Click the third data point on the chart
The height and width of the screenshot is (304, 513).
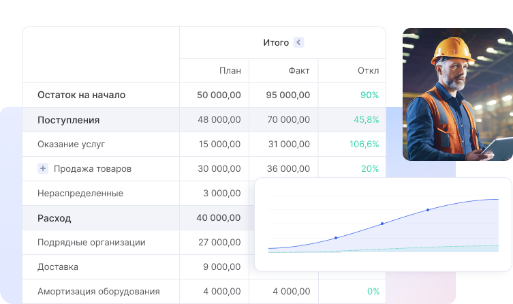point(428,210)
